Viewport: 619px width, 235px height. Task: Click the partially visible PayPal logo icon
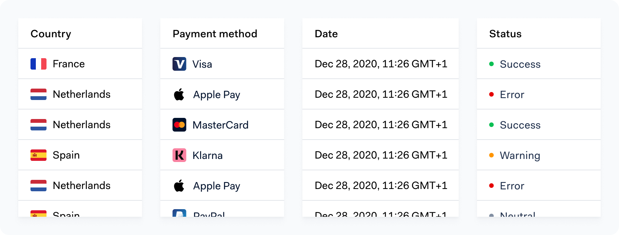click(x=179, y=213)
